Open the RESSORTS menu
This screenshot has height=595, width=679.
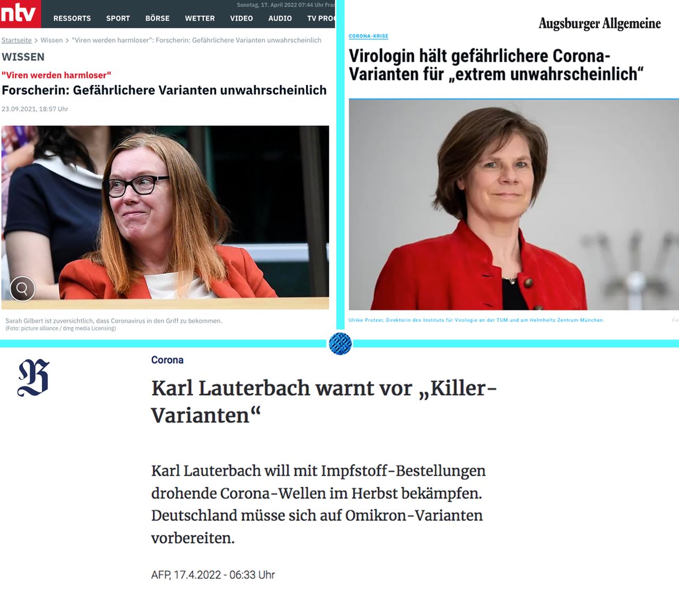72,18
